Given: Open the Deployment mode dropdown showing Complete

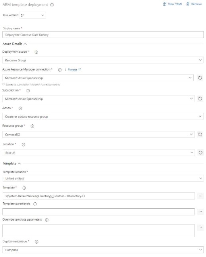Looking at the screenshot, I should pyautogui.click(x=103, y=250).
